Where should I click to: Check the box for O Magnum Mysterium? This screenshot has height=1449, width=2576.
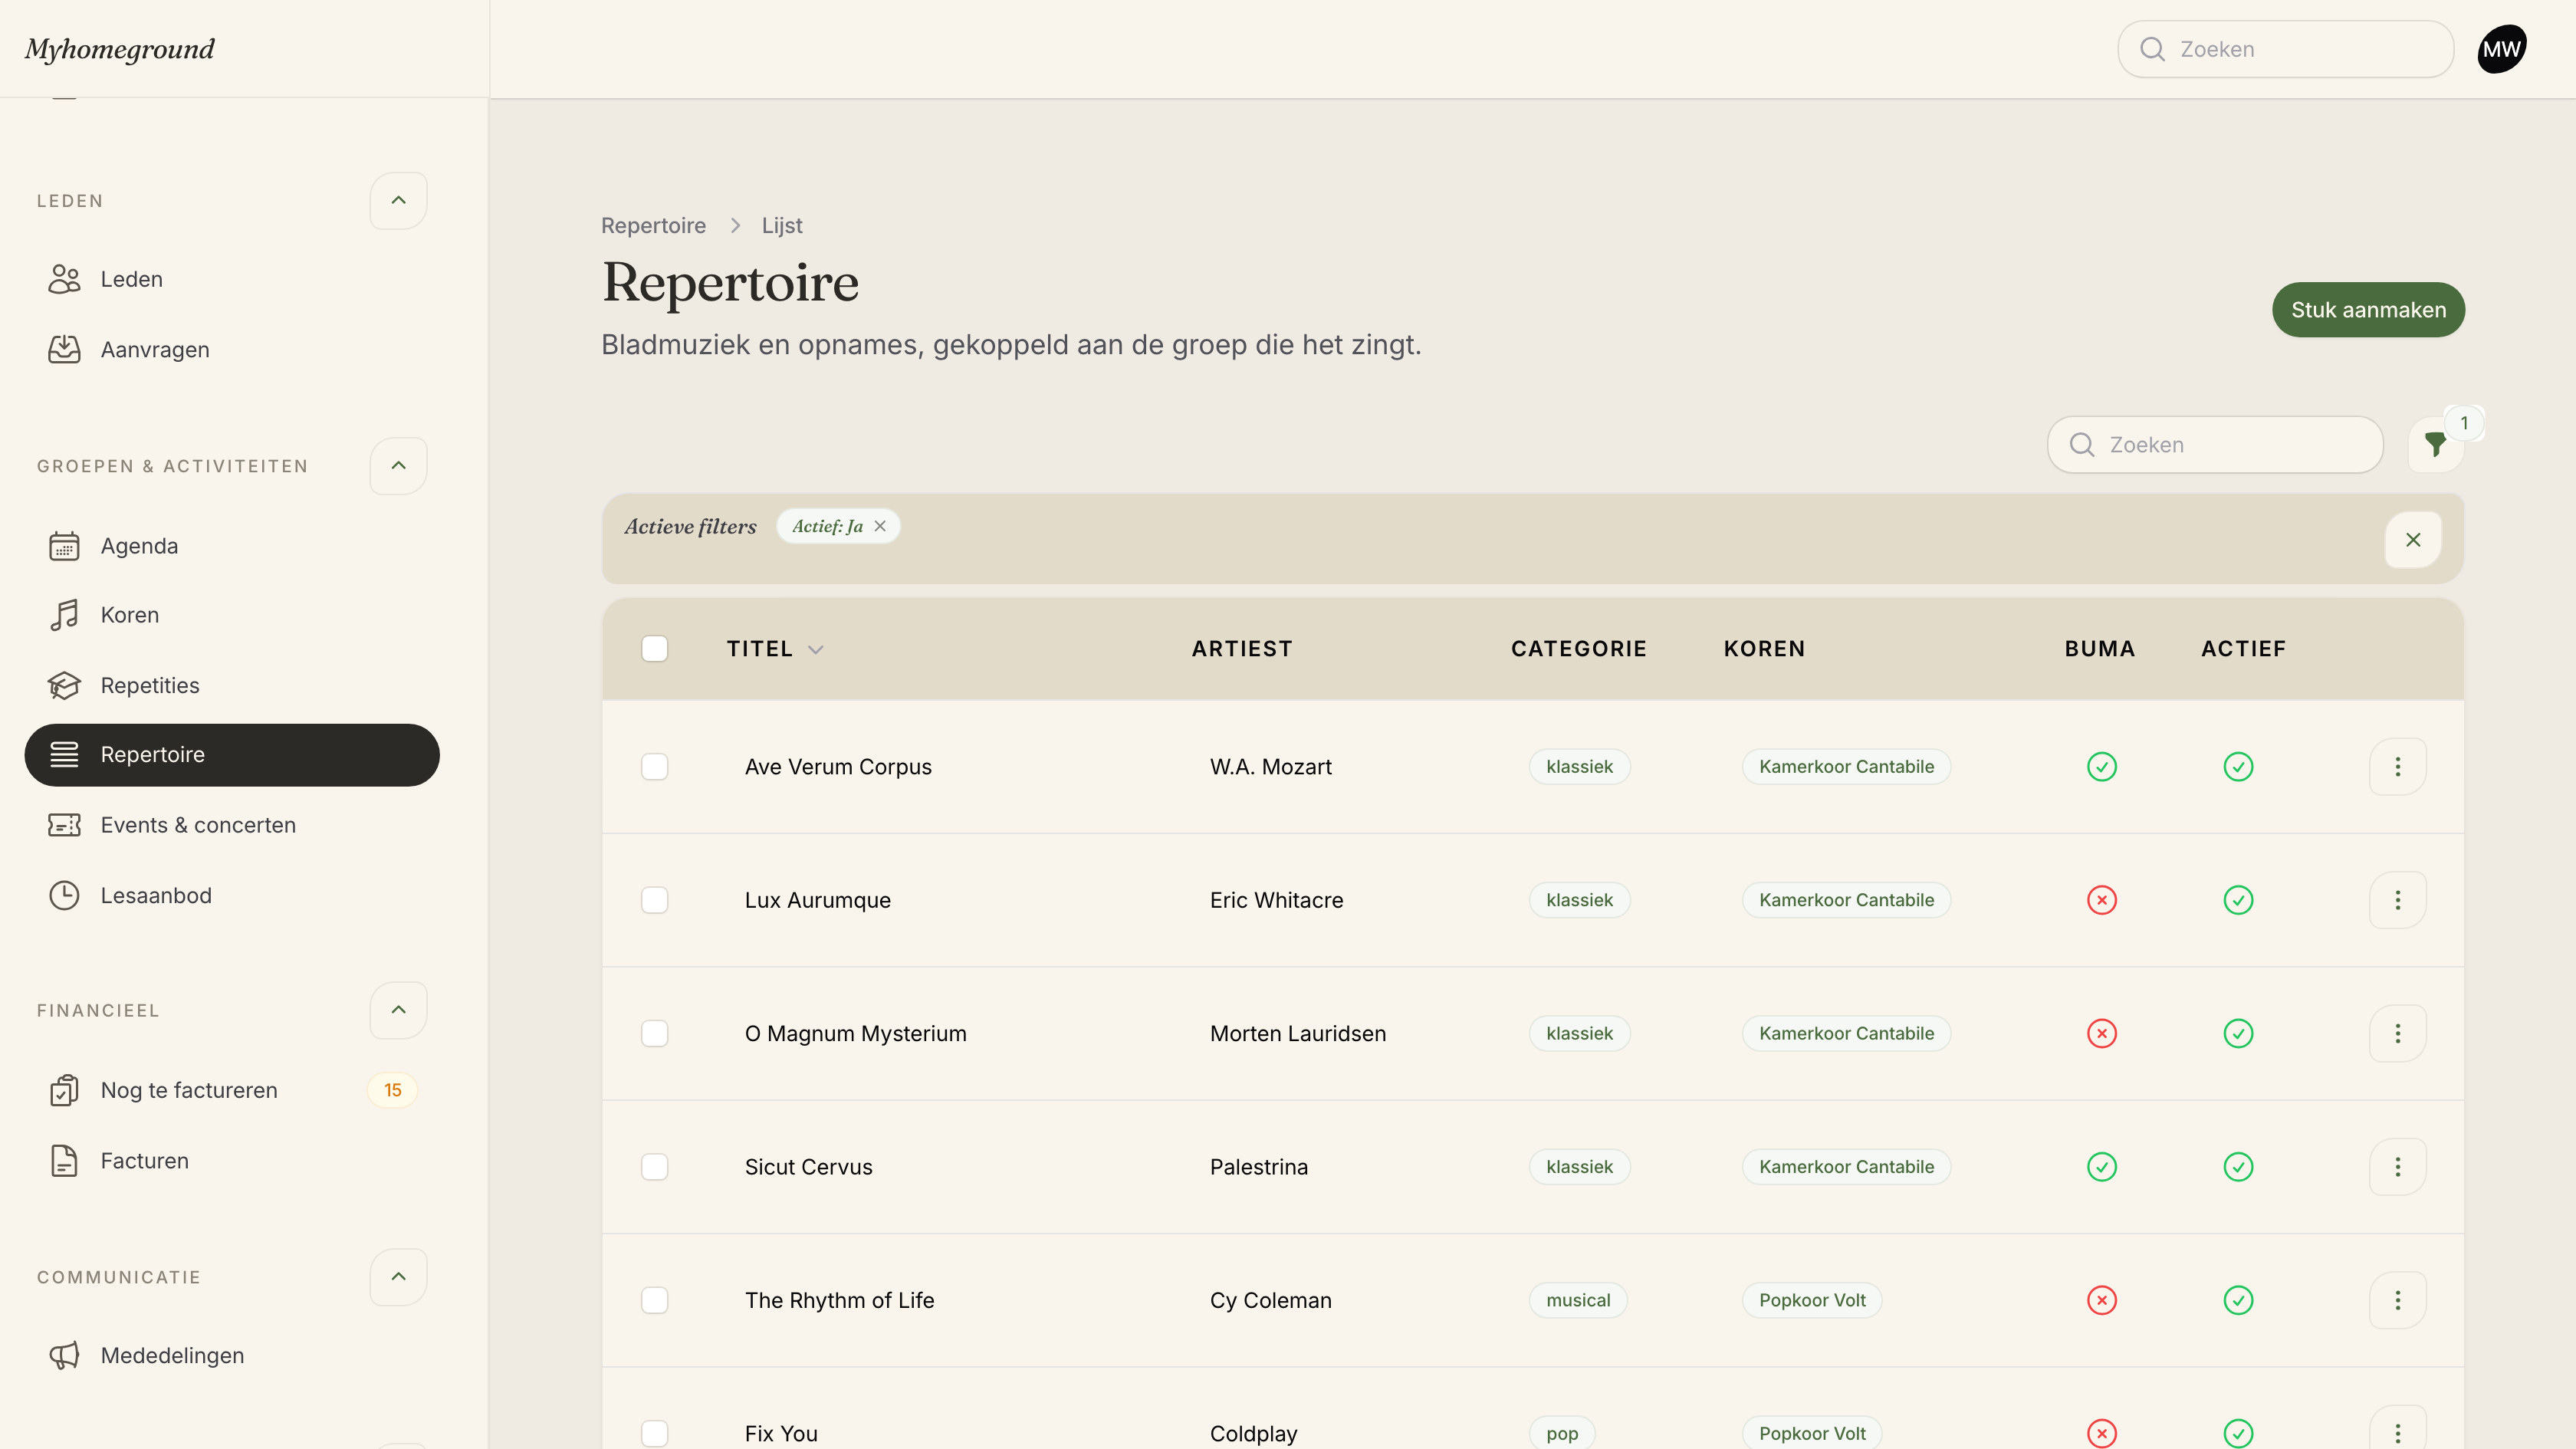tap(654, 1033)
